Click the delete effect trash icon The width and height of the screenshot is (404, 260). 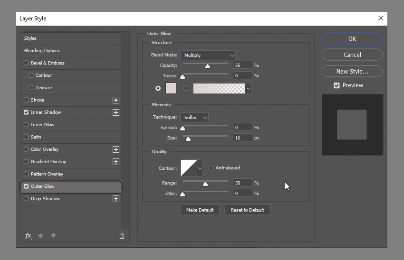pos(122,236)
